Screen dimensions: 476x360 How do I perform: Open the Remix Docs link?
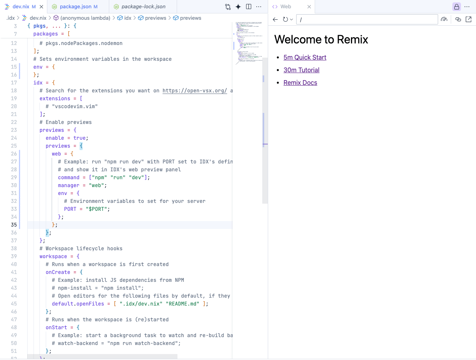(300, 82)
